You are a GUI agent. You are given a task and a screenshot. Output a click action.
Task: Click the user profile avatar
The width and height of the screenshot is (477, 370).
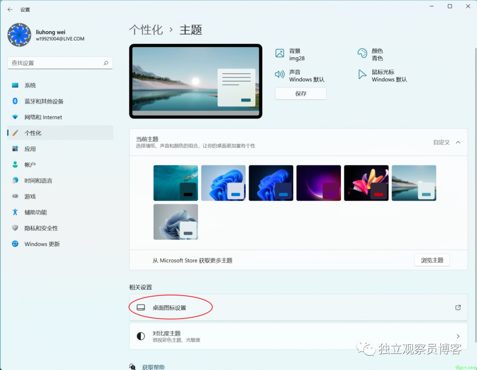click(19, 35)
